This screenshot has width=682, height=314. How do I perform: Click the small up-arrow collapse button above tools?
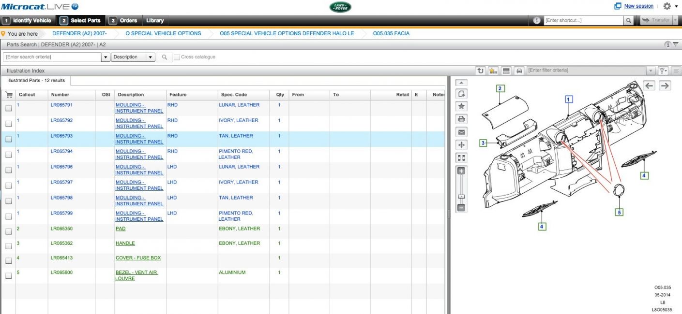coord(462,83)
